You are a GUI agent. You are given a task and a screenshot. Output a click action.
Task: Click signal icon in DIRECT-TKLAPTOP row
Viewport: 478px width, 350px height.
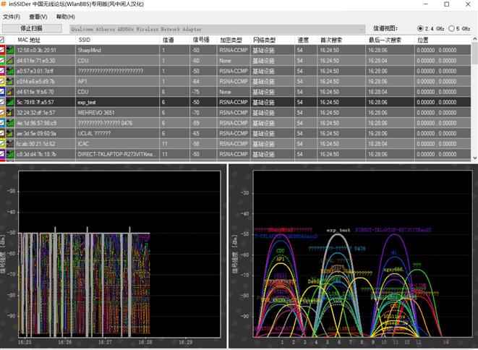tap(10, 154)
